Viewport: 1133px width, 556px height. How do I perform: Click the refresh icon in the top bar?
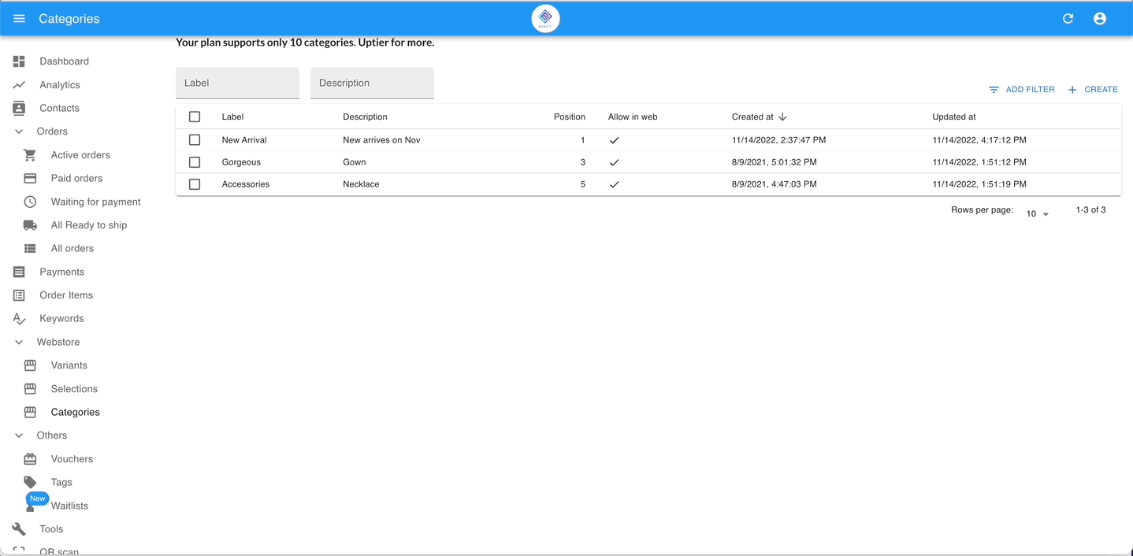pyautogui.click(x=1068, y=18)
